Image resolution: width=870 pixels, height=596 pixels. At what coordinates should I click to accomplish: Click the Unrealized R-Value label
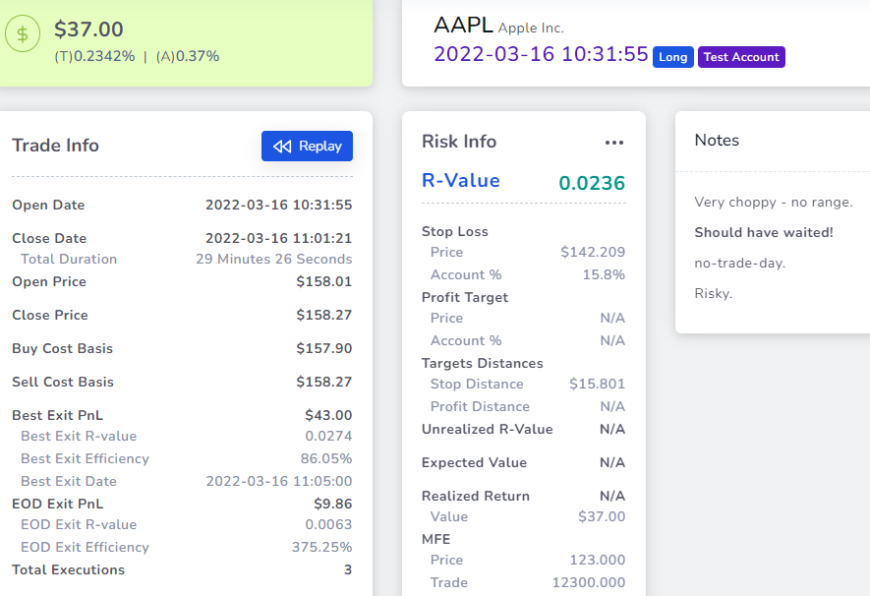pyautogui.click(x=488, y=429)
